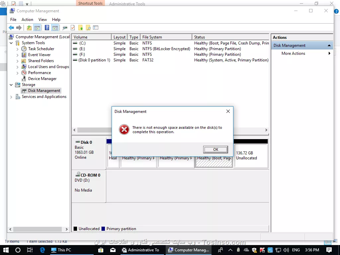The width and height of the screenshot is (340, 255).
Task: Open the Device Manager node
Action: 42,79
